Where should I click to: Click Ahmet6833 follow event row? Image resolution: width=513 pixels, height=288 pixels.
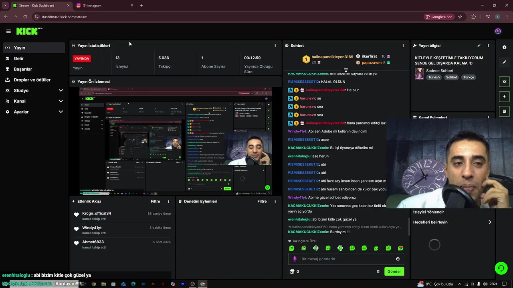[122, 244]
